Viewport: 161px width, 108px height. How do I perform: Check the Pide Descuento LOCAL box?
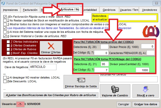[5, 81]
